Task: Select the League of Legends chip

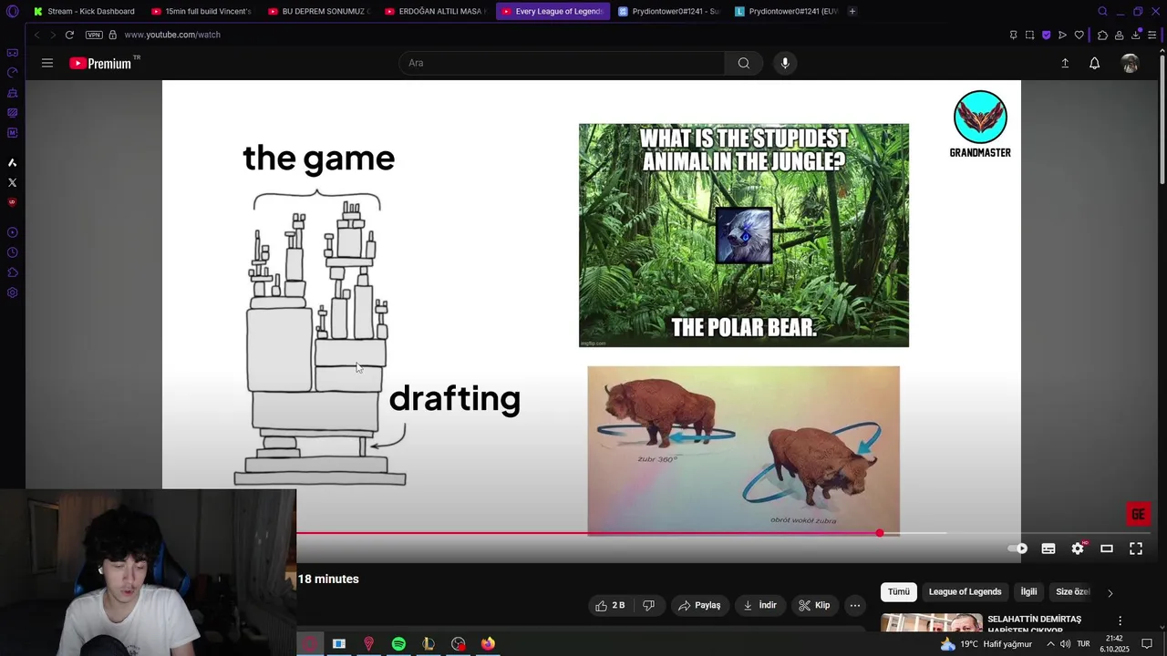Action: (x=965, y=592)
